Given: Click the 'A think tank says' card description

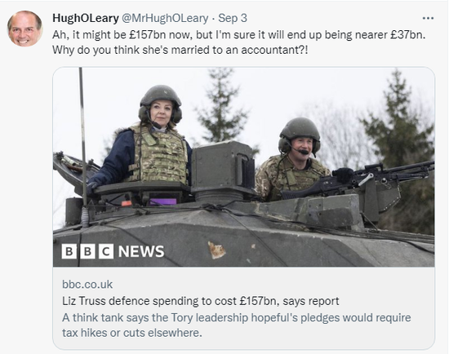Looking at the screenshot, I should pyautogui.click(x=237, y=325).
